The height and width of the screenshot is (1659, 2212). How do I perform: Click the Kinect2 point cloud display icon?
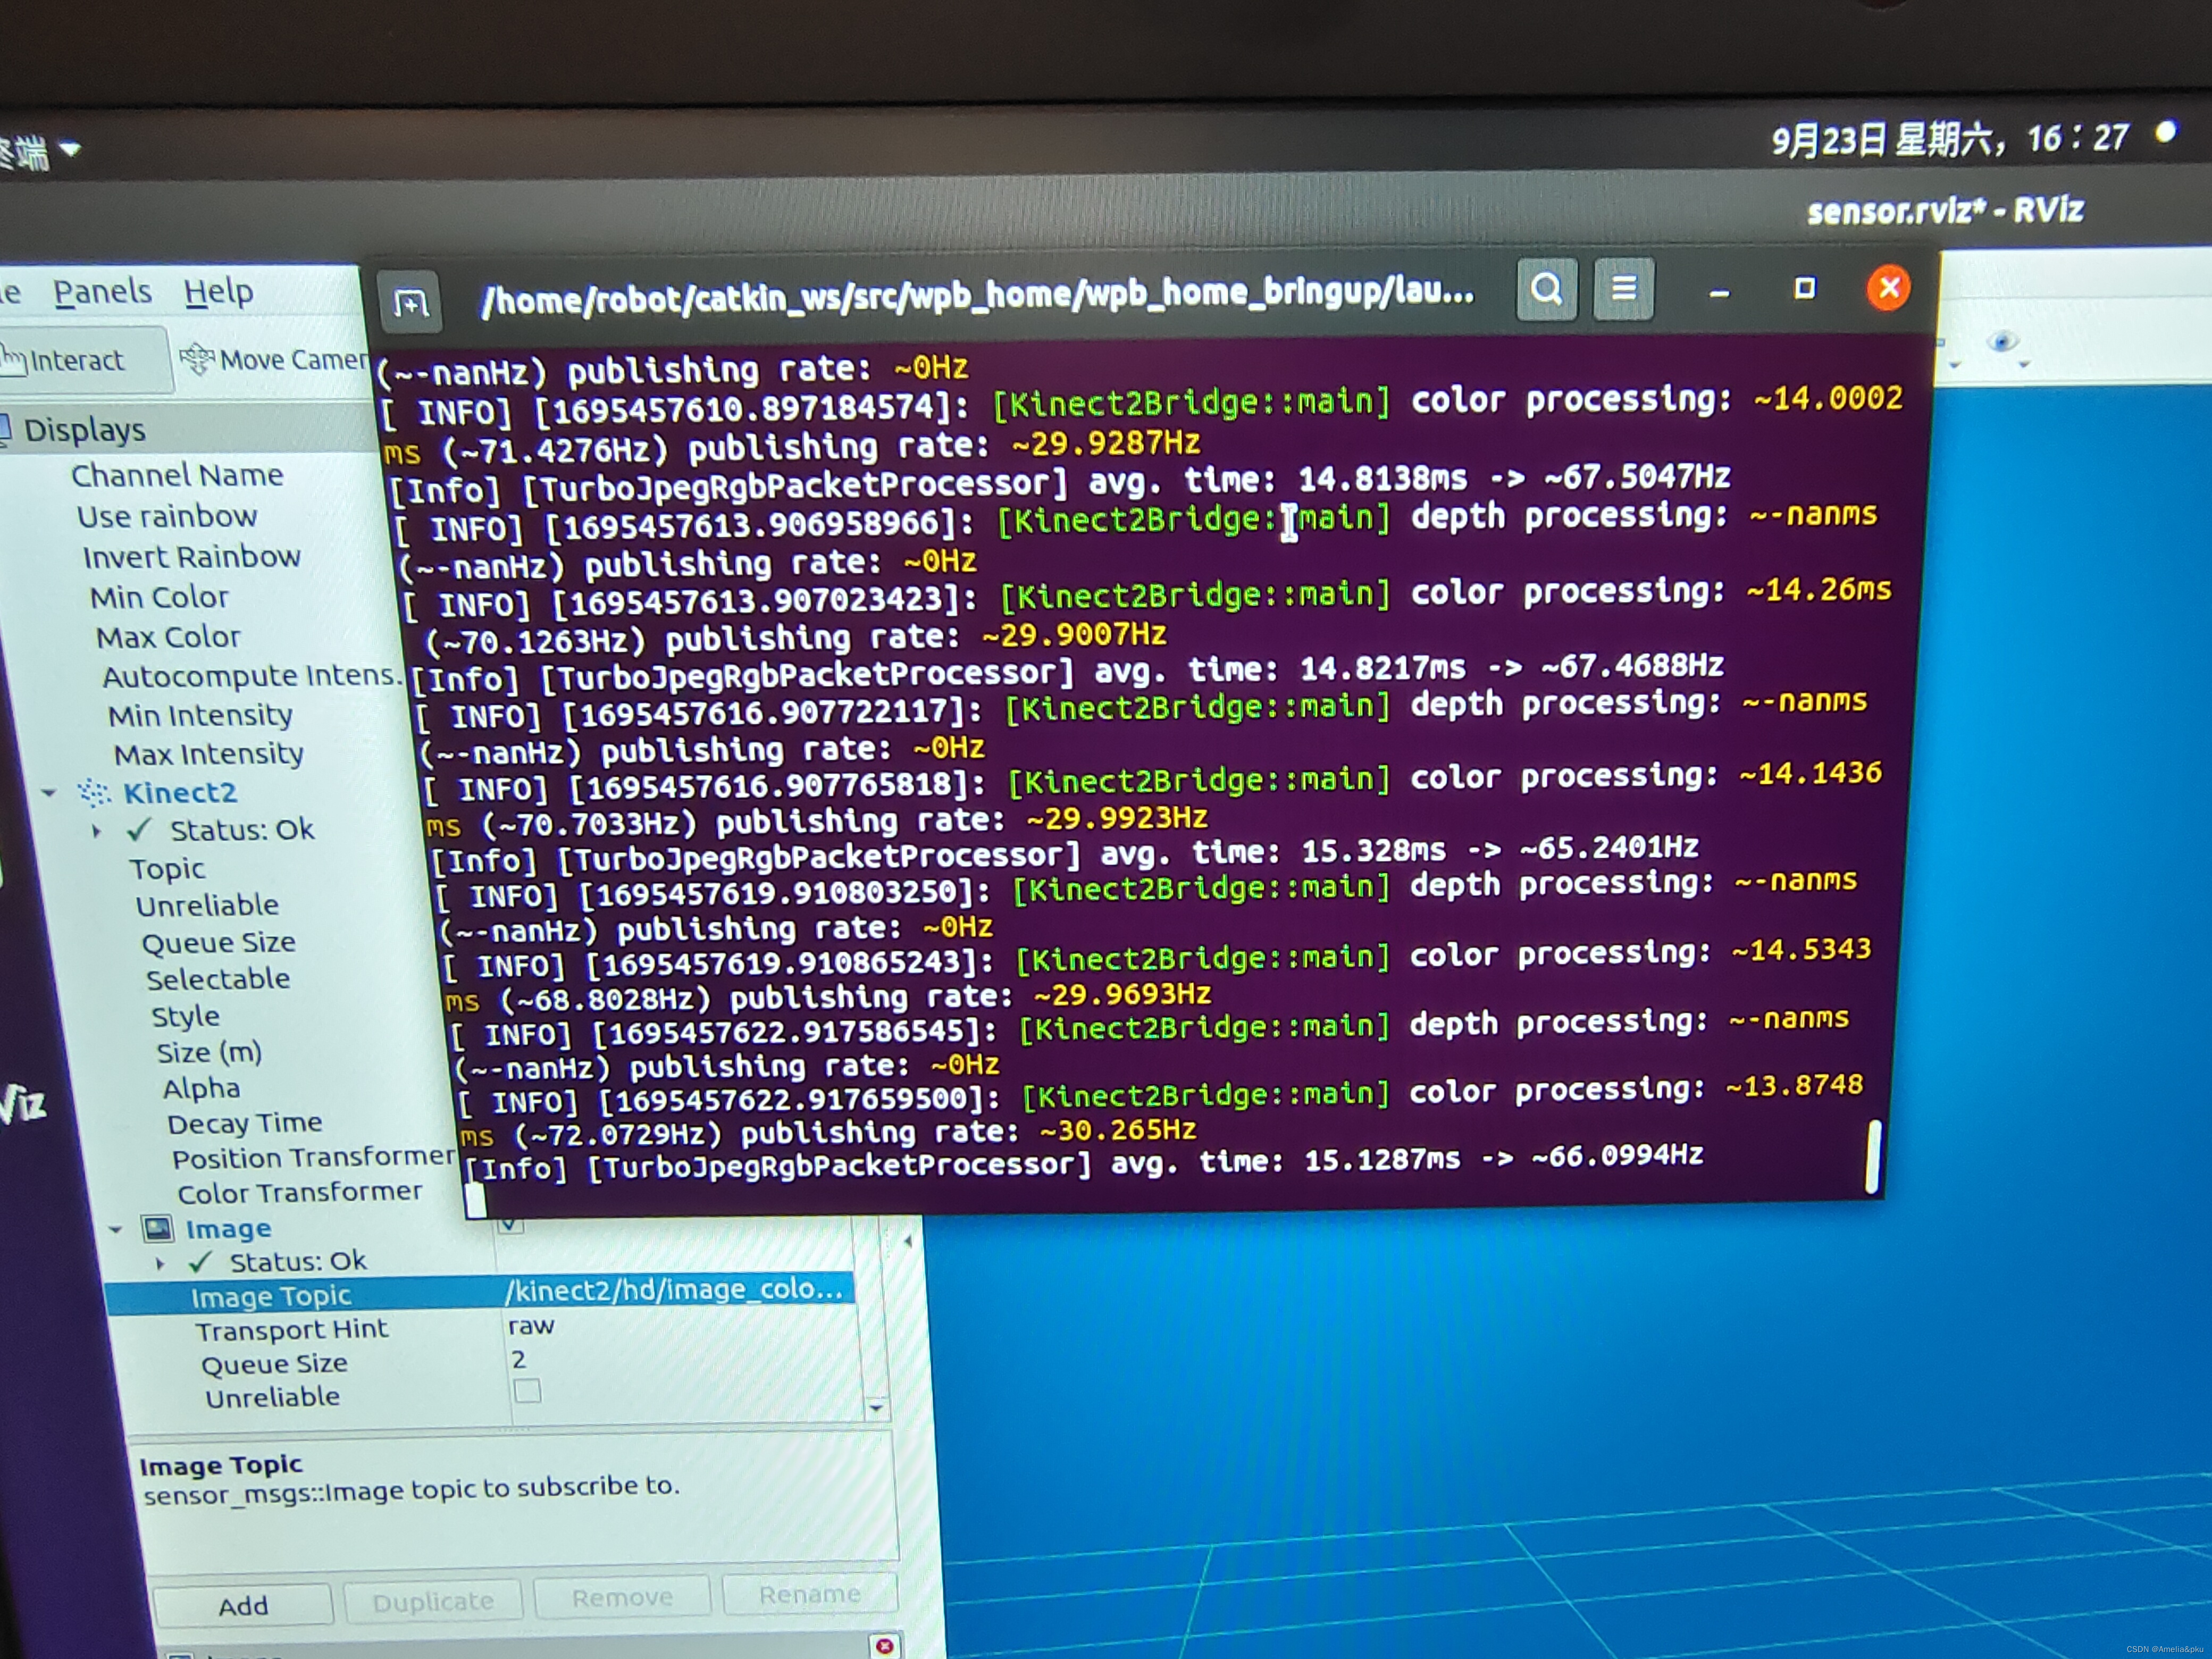[x=94, y=793]
